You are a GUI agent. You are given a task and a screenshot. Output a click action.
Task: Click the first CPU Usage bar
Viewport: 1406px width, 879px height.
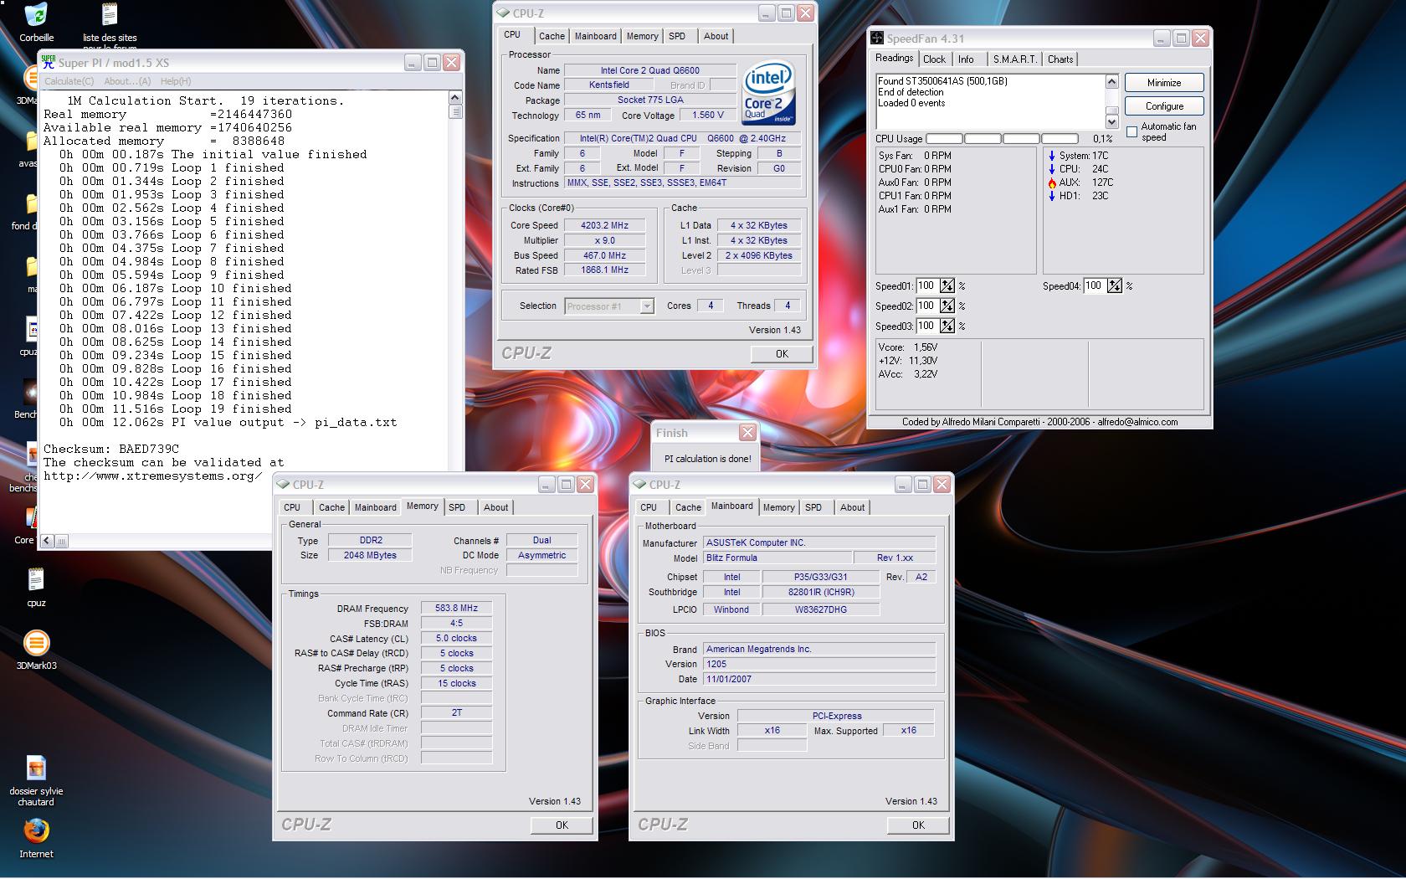(944, 139)
